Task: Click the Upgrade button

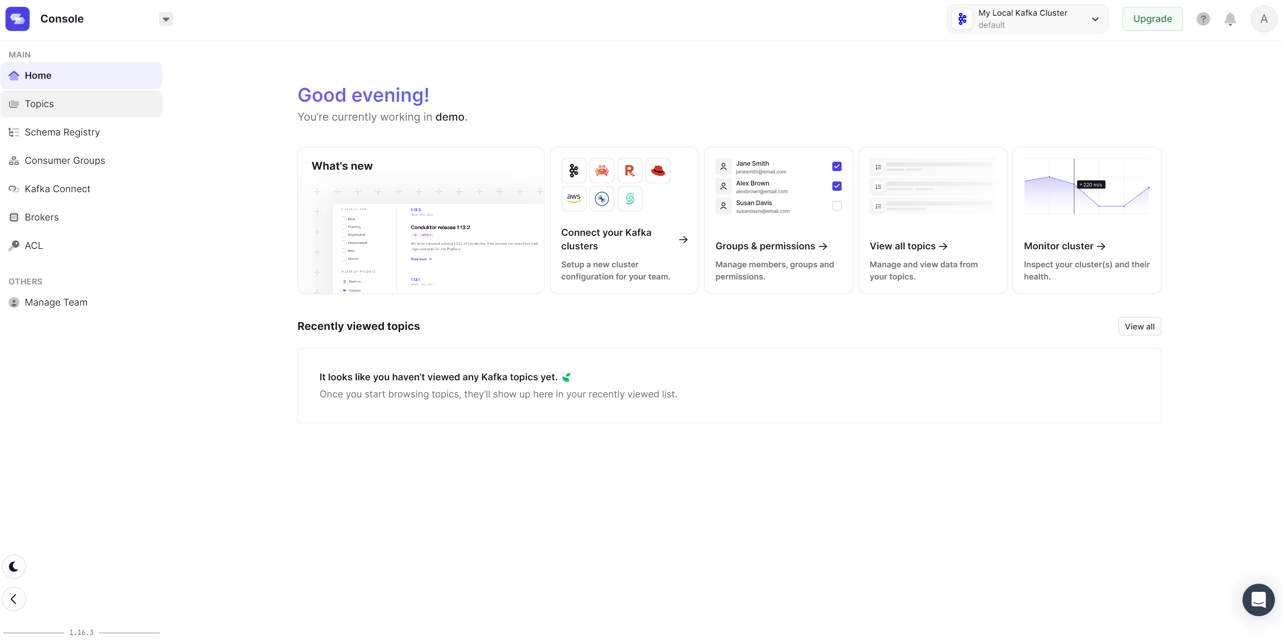Action: [1152, 19]
